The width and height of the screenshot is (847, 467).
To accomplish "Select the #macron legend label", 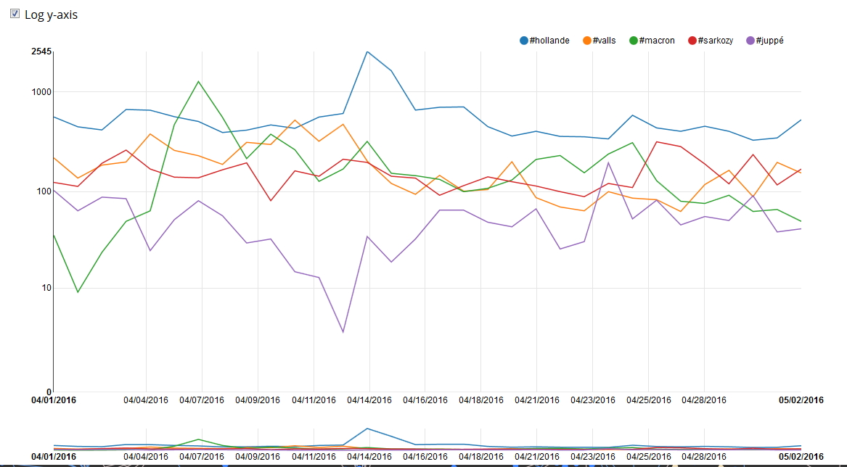I will coord(657,41).
